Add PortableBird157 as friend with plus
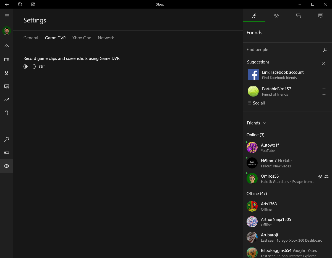The height and width of the screenshot is (258, 332). [x=324, y=88]
